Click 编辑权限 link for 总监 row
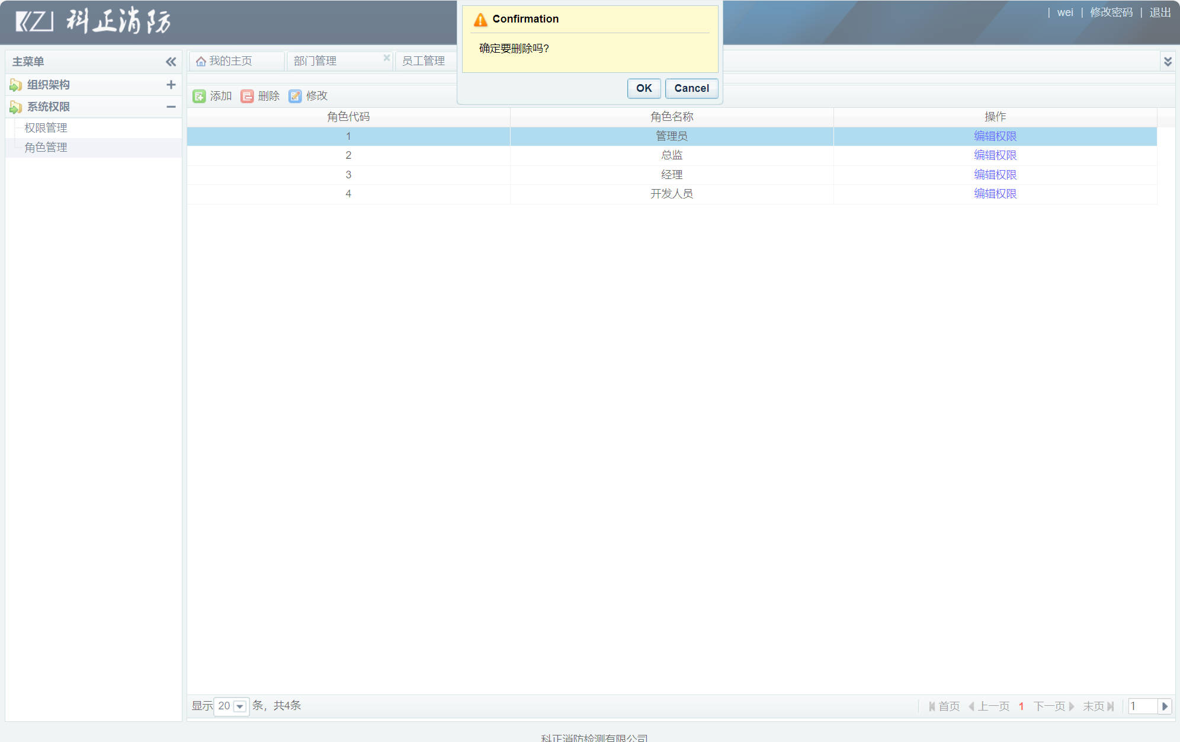The image size is (1180, 742). pyautogui.click(x=995, y=155)
